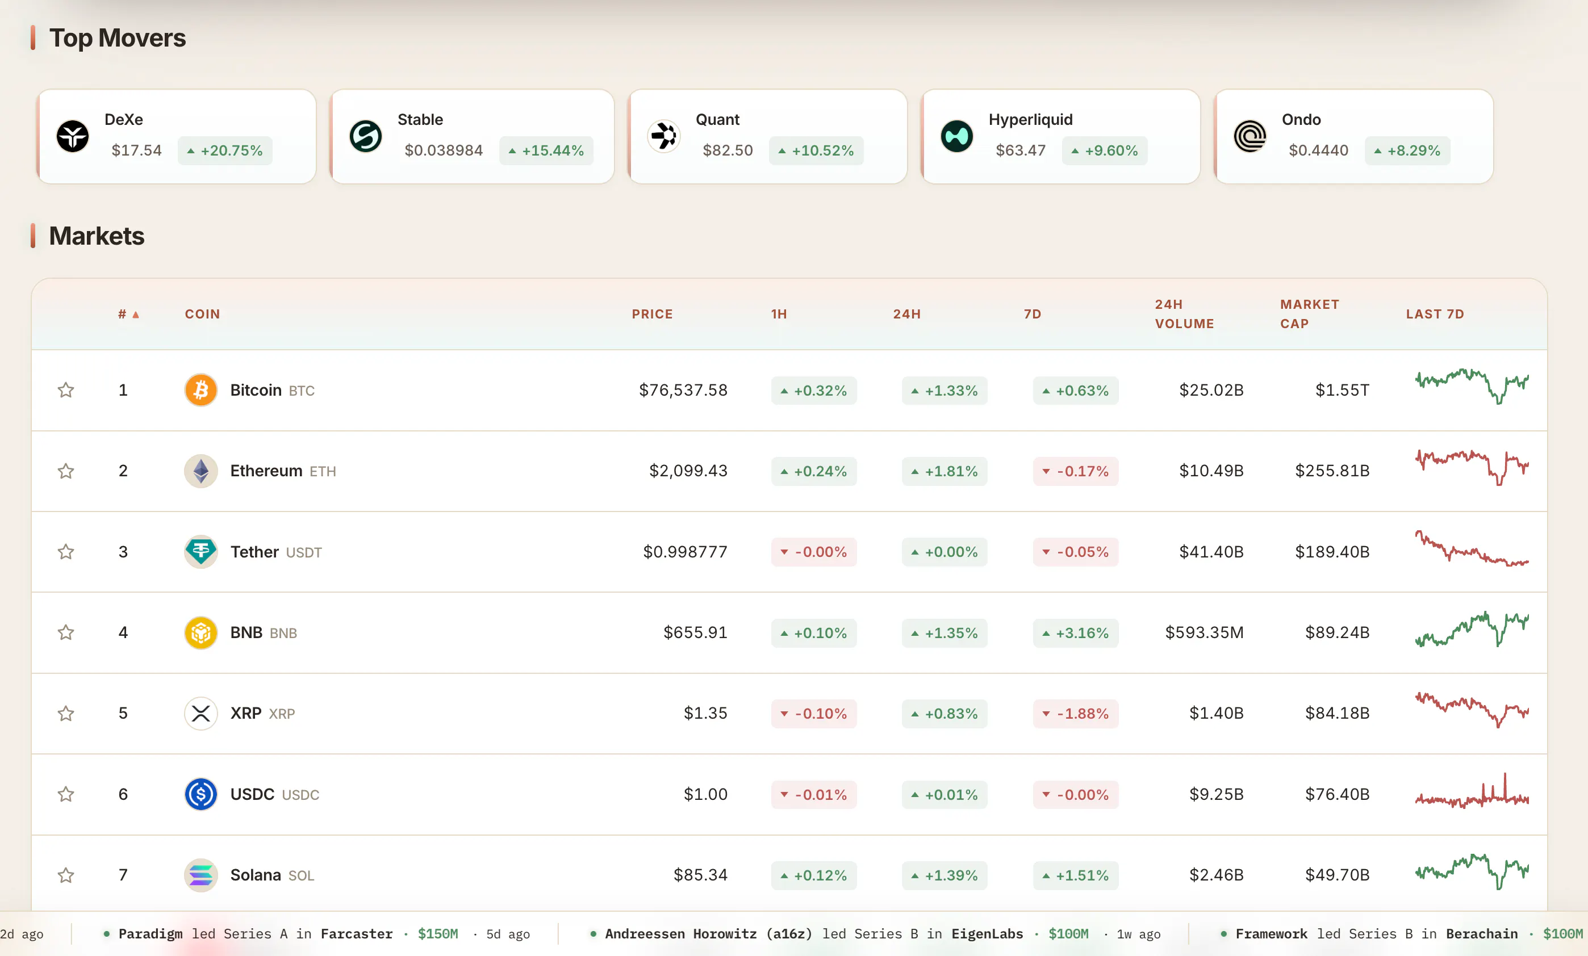This screenshot has width=1588, height=956.
Task: Click the Andreessen Horowitz EigenLabs ticker item
Action: coord(875,933)
